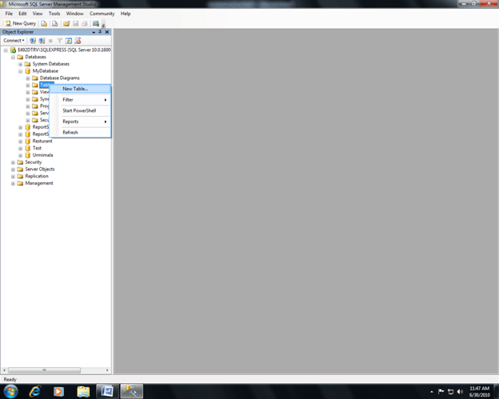This screenshot has height=399, width=499.
Task: Open the View menu
Action: (x=38, y=14)
